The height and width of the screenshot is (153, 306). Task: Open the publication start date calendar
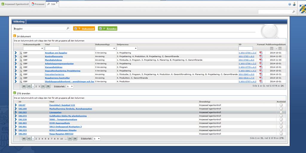click(x=272, y=49)
